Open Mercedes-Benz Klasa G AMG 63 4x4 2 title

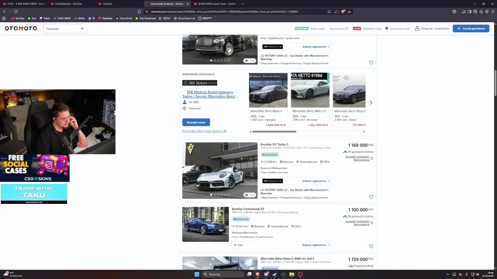tap(287, 258)
